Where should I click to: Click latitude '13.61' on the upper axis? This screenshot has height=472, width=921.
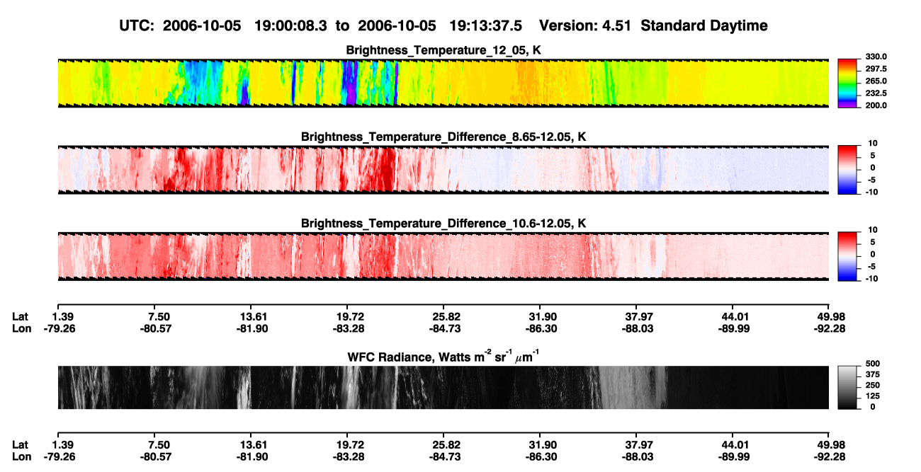pos(250,316)
